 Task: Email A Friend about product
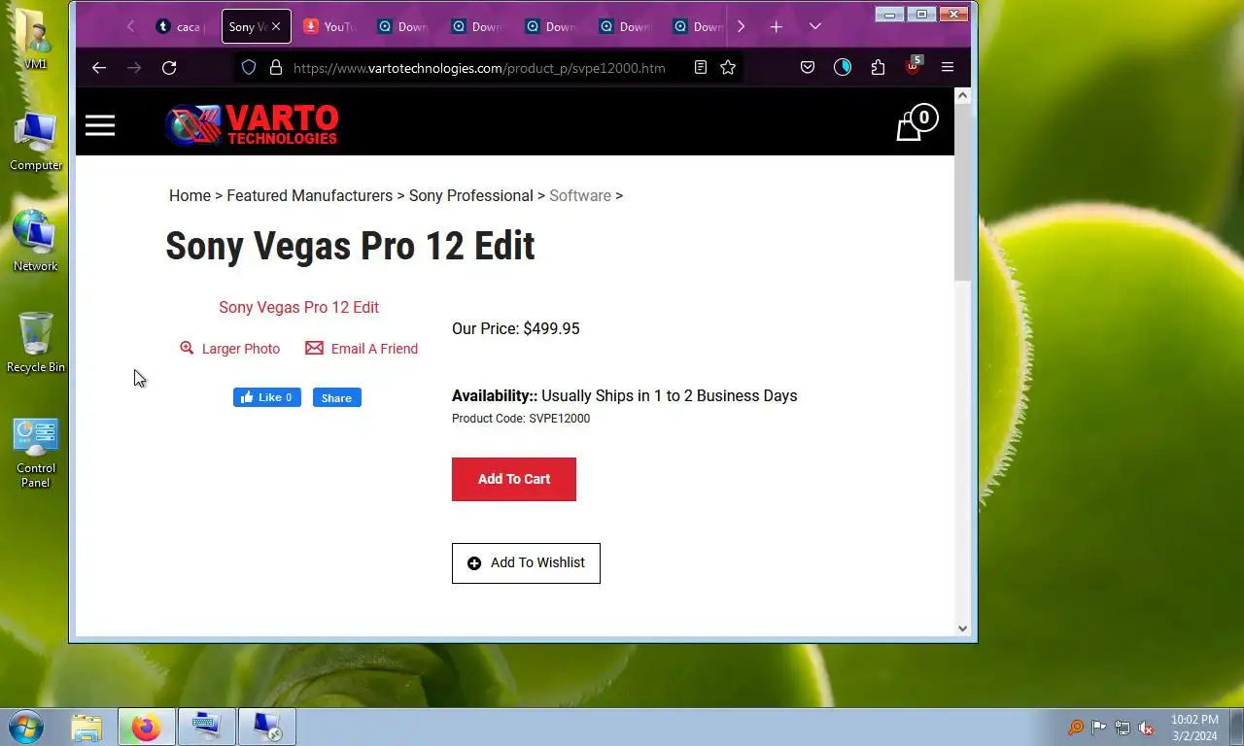374,349
